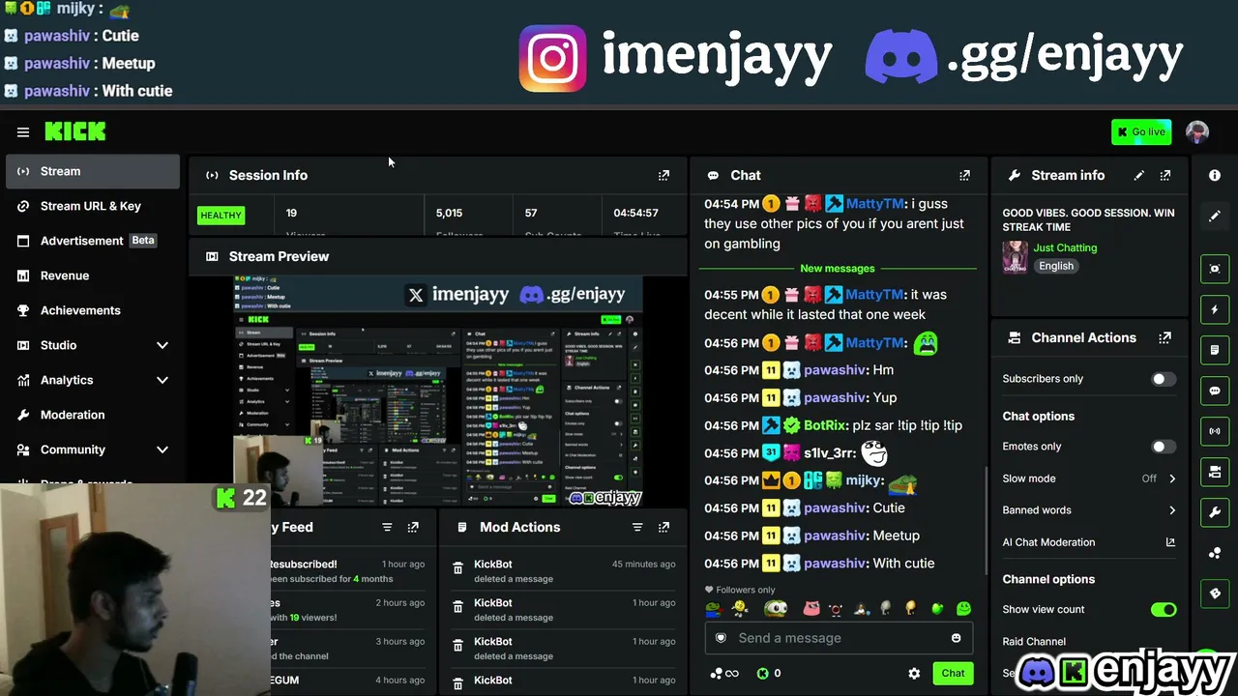Click the mijky username at 04:56 PM
1238x696 pixels.
[863, 480]
